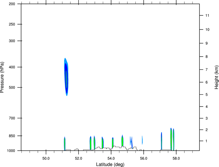The height and width of the screenshot is (167, 219).
Task: Click the 4 km height tick label
Action: click(207, 107)
